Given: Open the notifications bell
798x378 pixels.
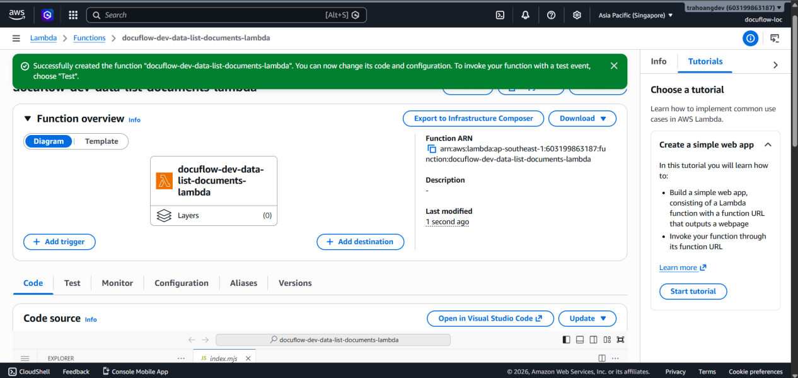Looking at the screenshot, I should pyautogui.click(x=526, y=15).
